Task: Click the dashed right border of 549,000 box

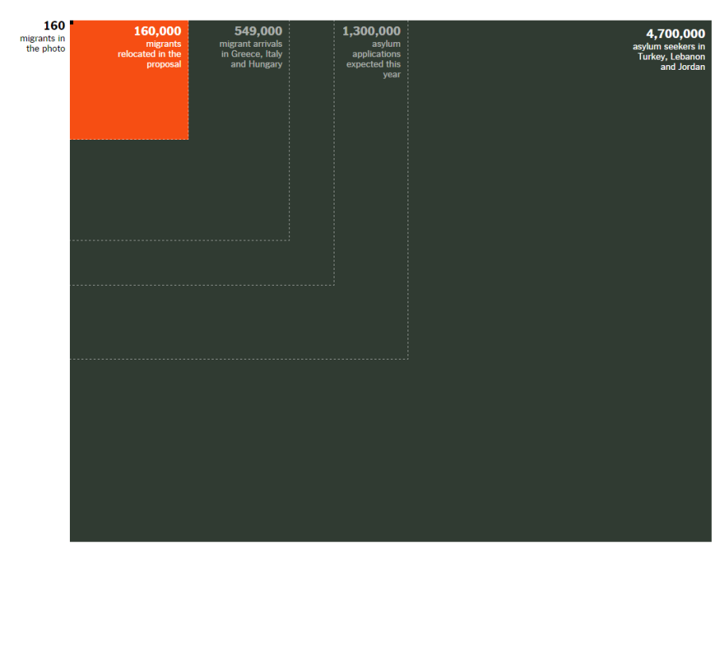Action: 289,159
